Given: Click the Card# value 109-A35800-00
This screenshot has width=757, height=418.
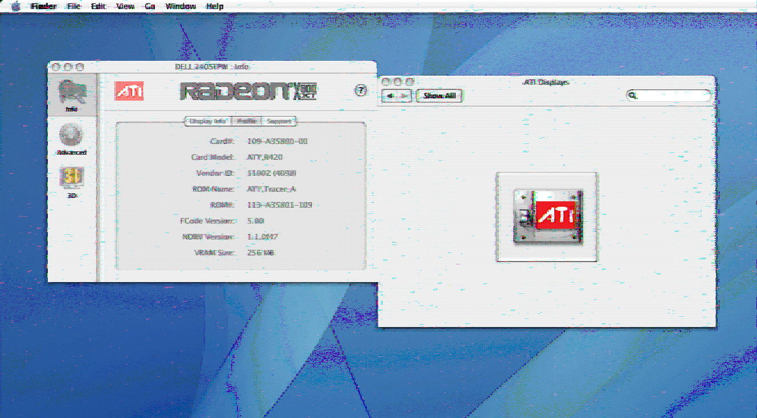Looking at the screenshot, I should tap(278, 141).
